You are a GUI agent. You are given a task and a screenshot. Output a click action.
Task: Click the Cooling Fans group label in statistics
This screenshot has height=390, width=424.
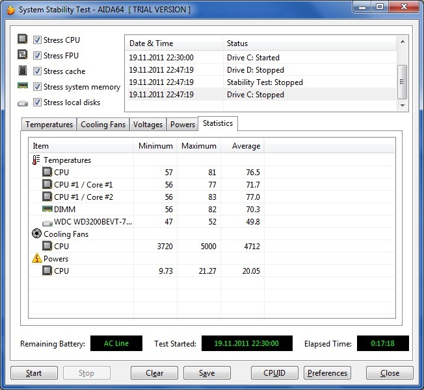coord(66,234)
